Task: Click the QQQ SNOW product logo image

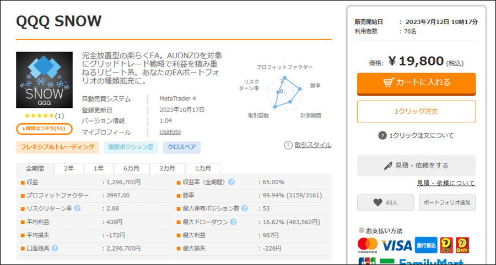Action: point(44,80)
